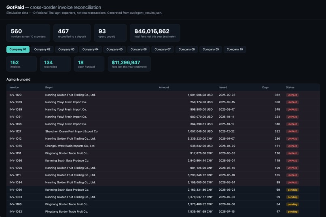
Task: Click the pending badge for INV-1003
Action: click(x=292, y=197)
